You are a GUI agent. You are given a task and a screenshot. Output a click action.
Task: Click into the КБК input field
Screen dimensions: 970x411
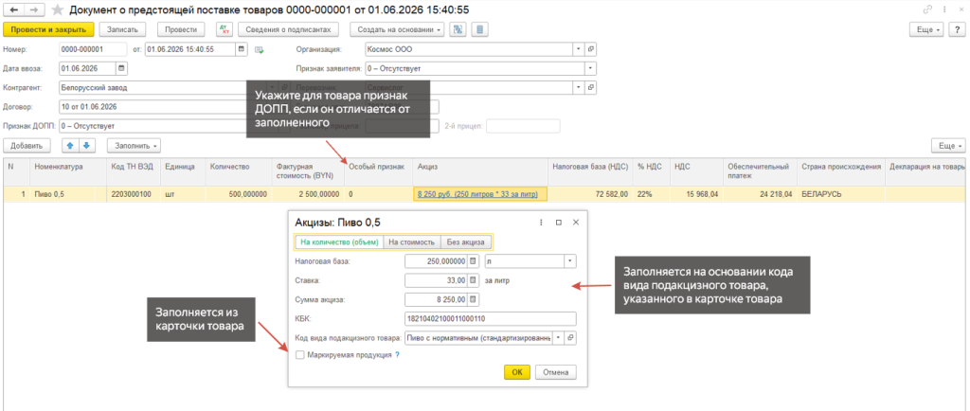click(490, 319)
